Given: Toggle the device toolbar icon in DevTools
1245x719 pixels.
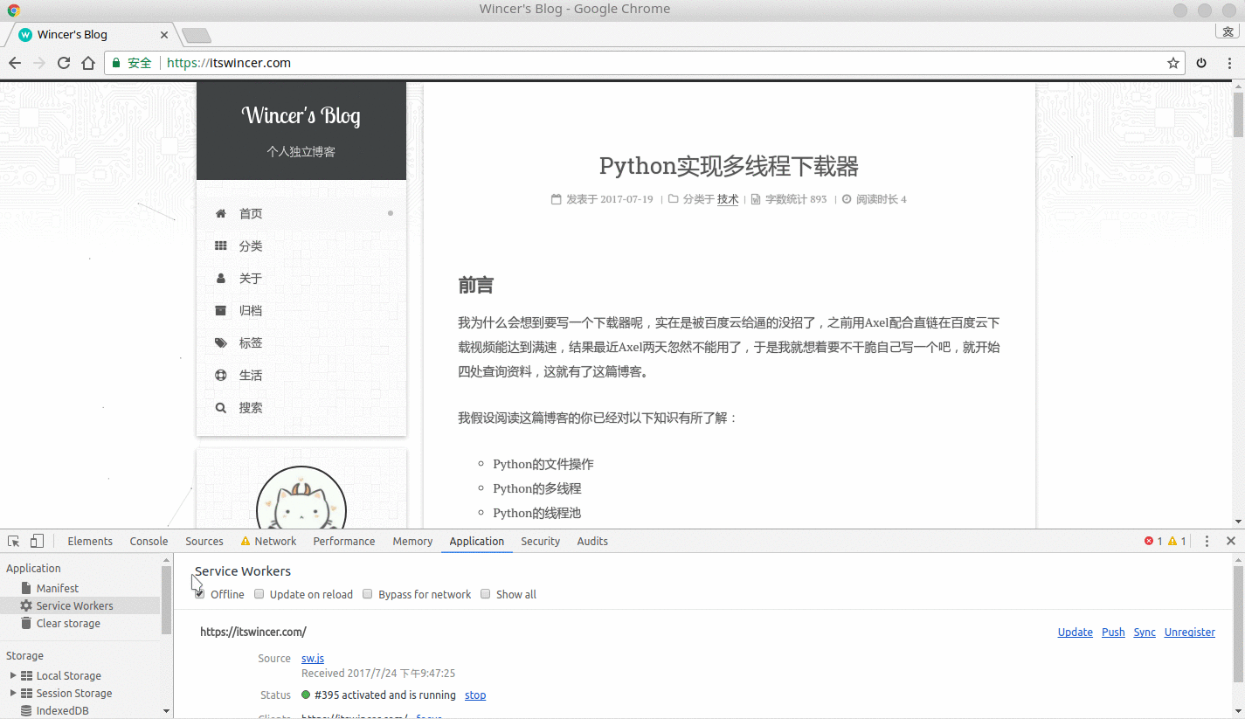Looking at the screenshot, I should [37, 541].
